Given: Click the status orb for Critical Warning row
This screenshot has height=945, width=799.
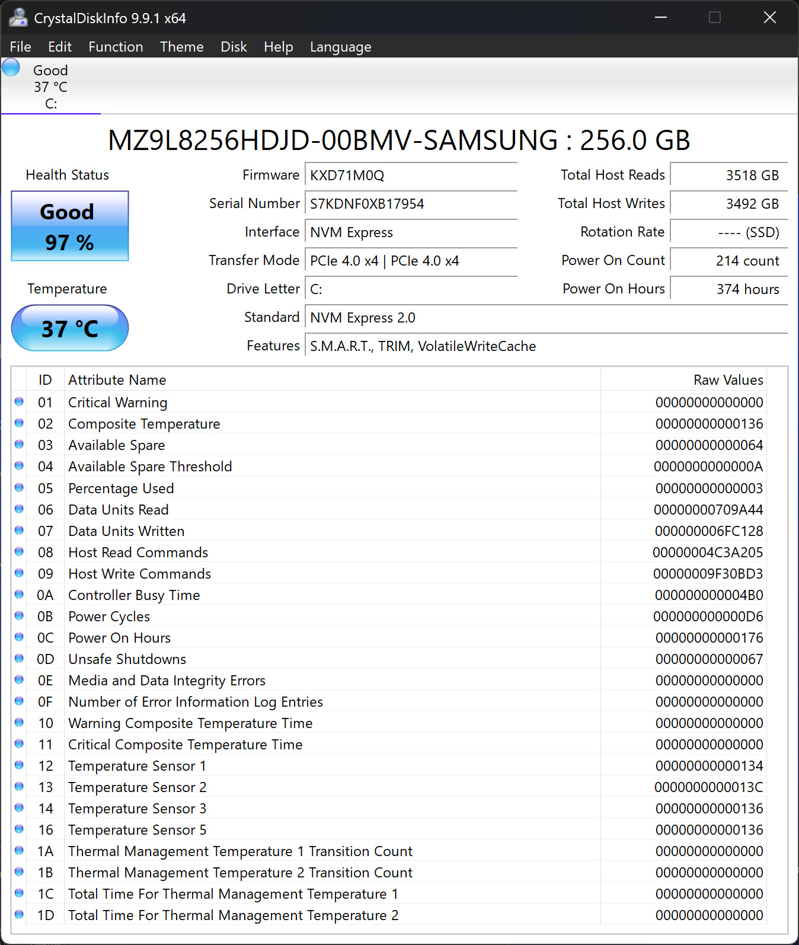Looking at the screenshot, I should coord(19,402).
